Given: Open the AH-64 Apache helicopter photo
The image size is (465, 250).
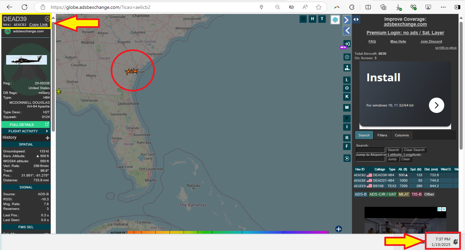Looking at the screenshot, I should pyautogui.click(x=26, y=60).
